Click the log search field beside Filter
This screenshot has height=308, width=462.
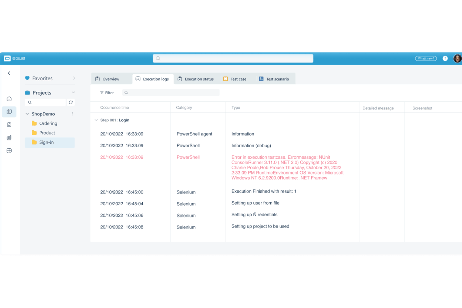[x=171, y=93]
